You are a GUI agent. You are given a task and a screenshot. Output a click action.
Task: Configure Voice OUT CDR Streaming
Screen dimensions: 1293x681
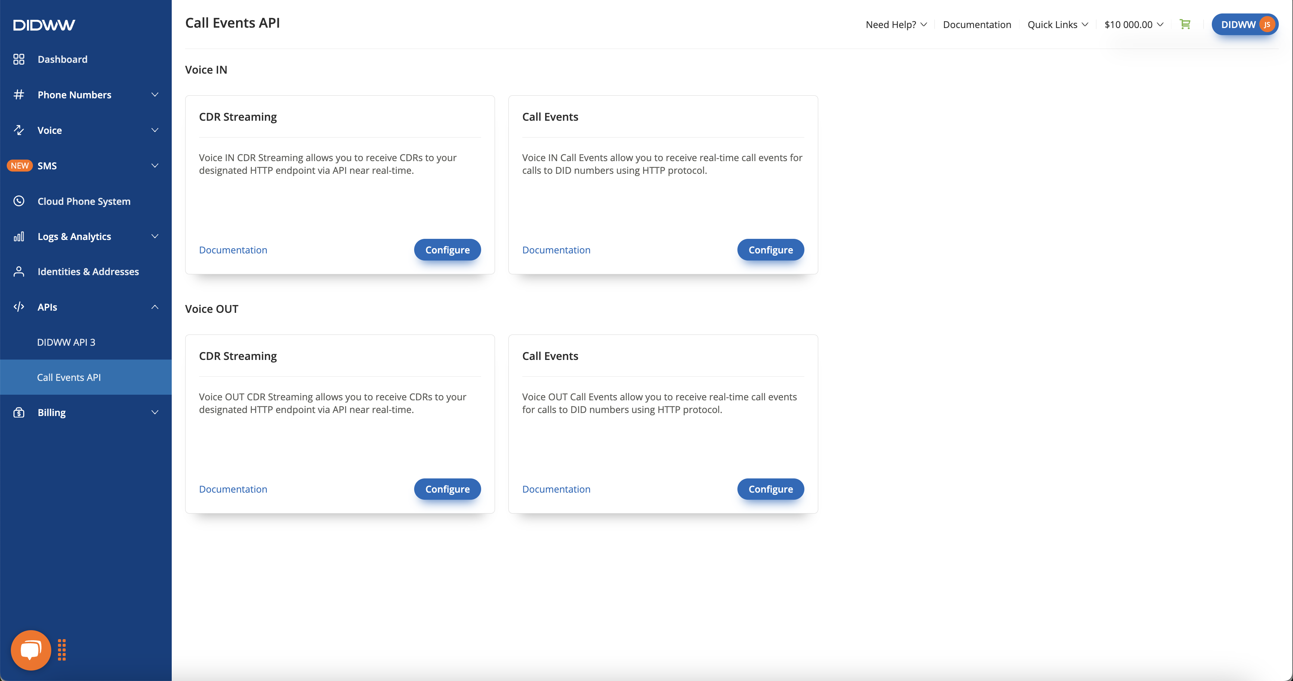pyautogui.click(x=447, y=489)
